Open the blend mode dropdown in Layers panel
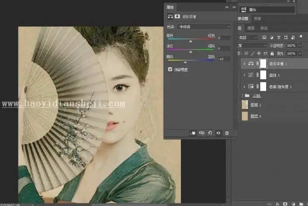 (x=252, y=46)
